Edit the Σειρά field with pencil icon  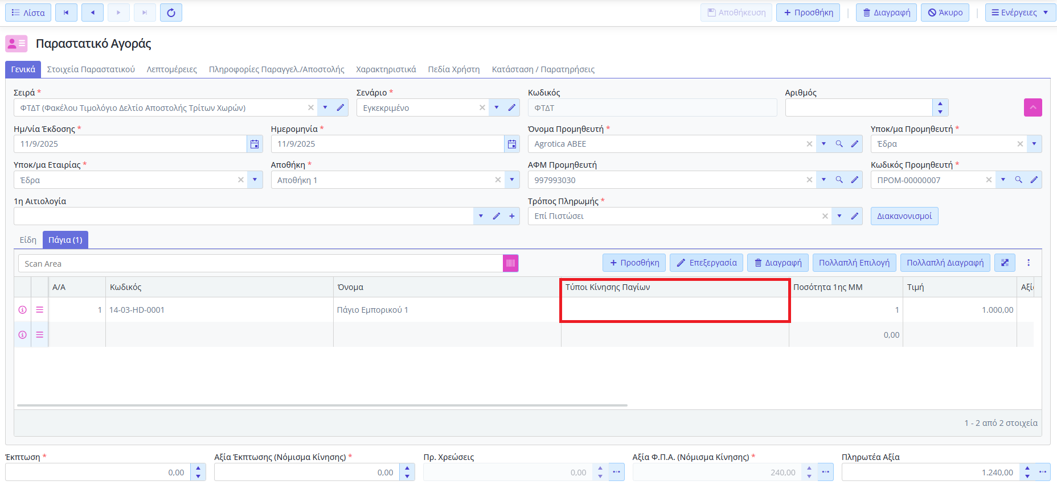(x=341, y=108)
